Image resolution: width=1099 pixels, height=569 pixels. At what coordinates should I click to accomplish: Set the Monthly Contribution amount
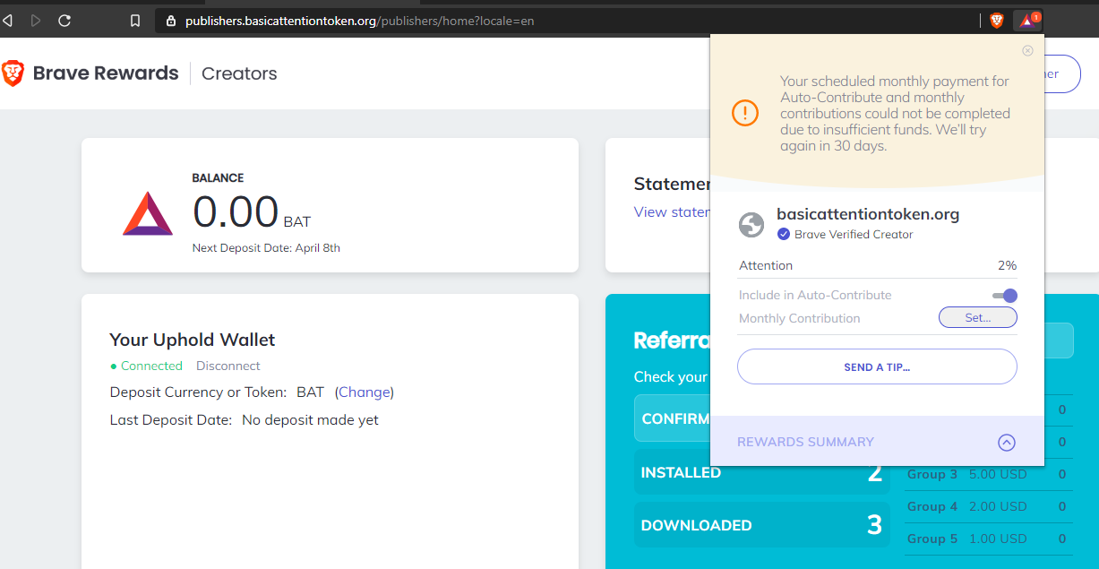click(977, 317)
